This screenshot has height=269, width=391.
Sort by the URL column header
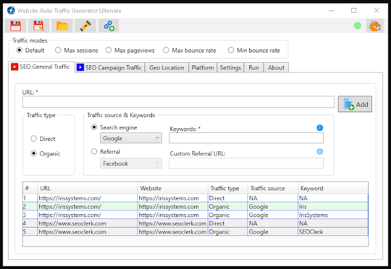(87, 188)
